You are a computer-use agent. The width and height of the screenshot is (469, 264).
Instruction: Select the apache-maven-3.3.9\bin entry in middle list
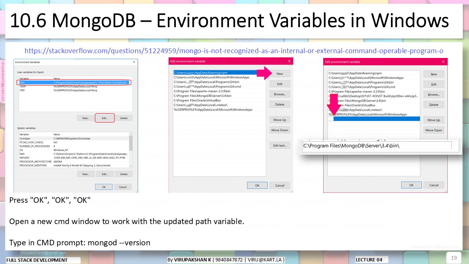(202, 91)
